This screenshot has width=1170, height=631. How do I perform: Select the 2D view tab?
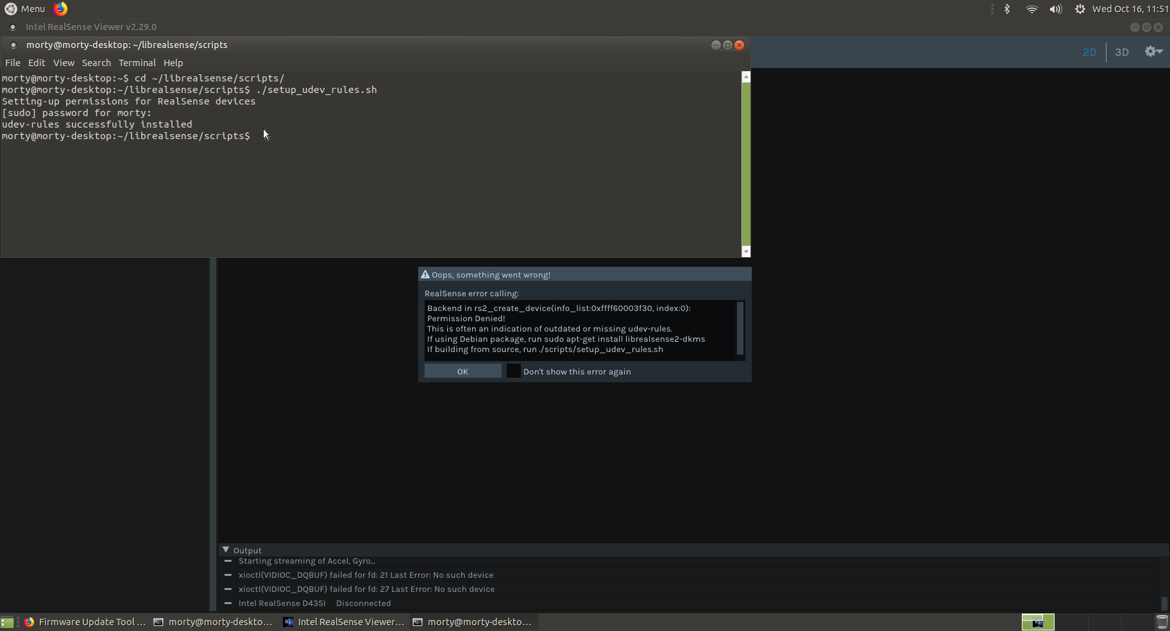(1089, 52)
